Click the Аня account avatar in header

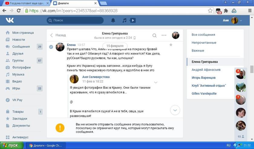coord(235,21)
